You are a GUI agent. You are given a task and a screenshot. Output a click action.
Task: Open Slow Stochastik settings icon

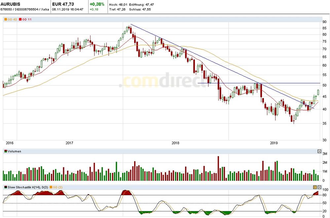(x=315, y=187)
